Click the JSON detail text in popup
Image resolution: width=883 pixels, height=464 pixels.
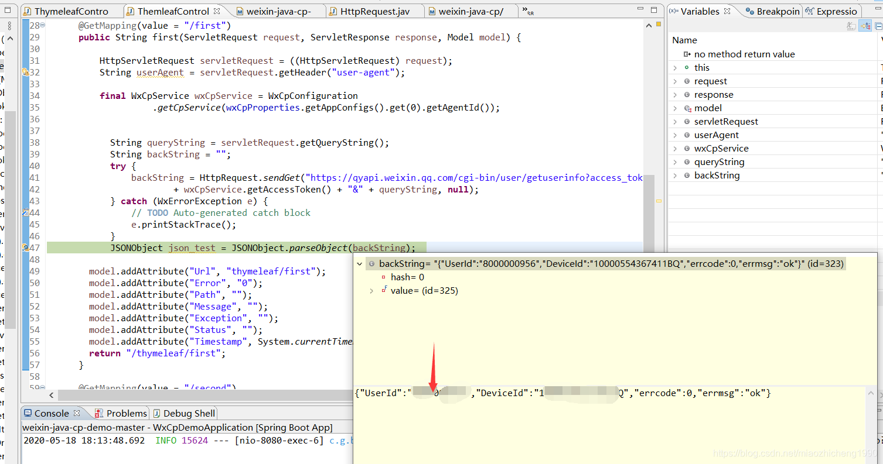(563, 393)
